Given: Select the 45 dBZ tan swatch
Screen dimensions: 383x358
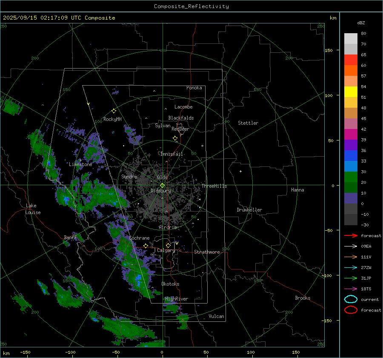Looking at the screenshot, I should 351,113.
